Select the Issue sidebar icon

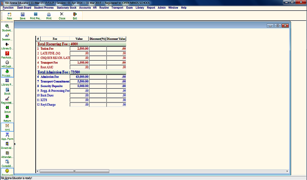[x=7, y=109]
